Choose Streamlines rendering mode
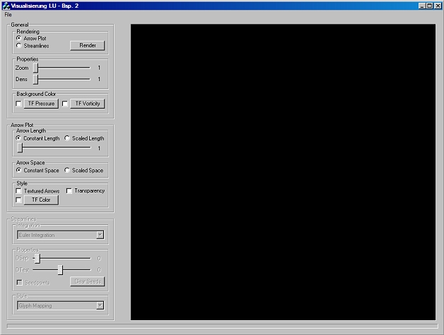Screen dimensions: 444x335 pos(19,46)
